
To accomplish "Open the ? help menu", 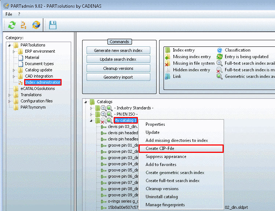I will pyautogui.click(x=19, y=14).
